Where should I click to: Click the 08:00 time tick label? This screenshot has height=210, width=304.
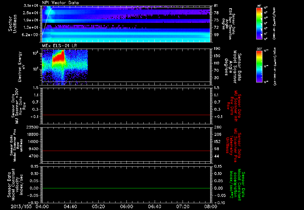click(x=211, y=206)
